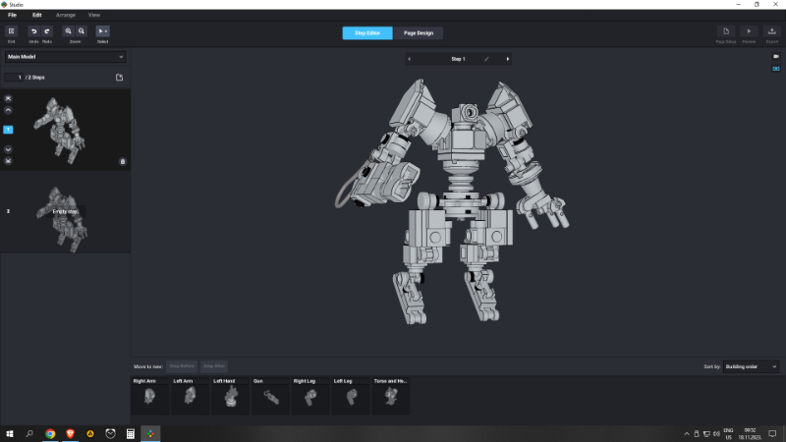Open Google Chrome from the taskbar

click(50, 432)
